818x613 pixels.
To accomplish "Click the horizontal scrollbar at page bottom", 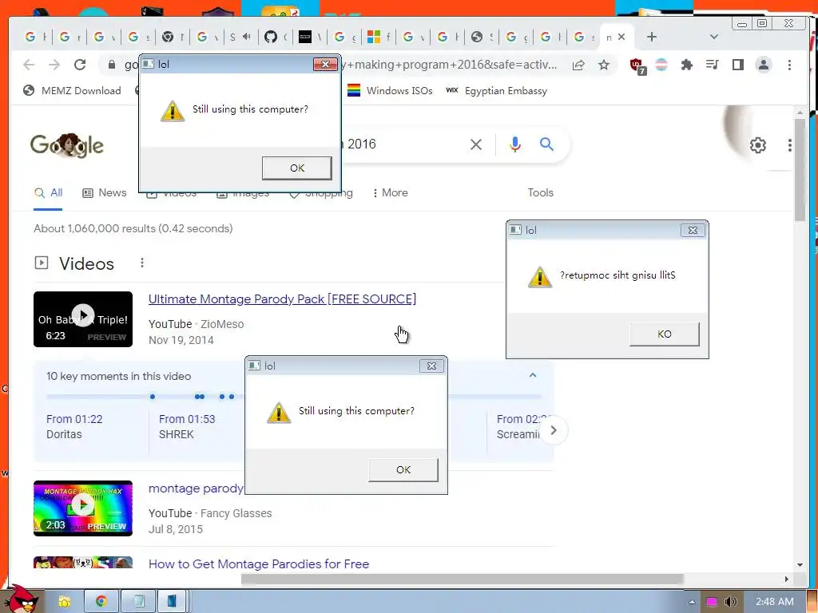I will [x=463, y=579].
